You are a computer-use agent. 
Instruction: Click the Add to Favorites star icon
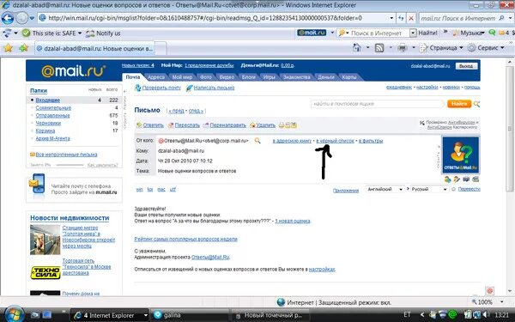tap(24, 48)
